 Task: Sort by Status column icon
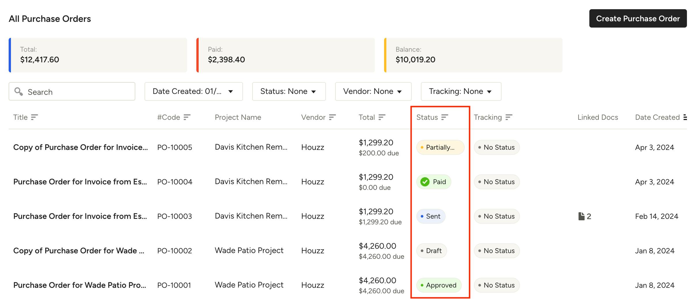click(x=445, y=117)
